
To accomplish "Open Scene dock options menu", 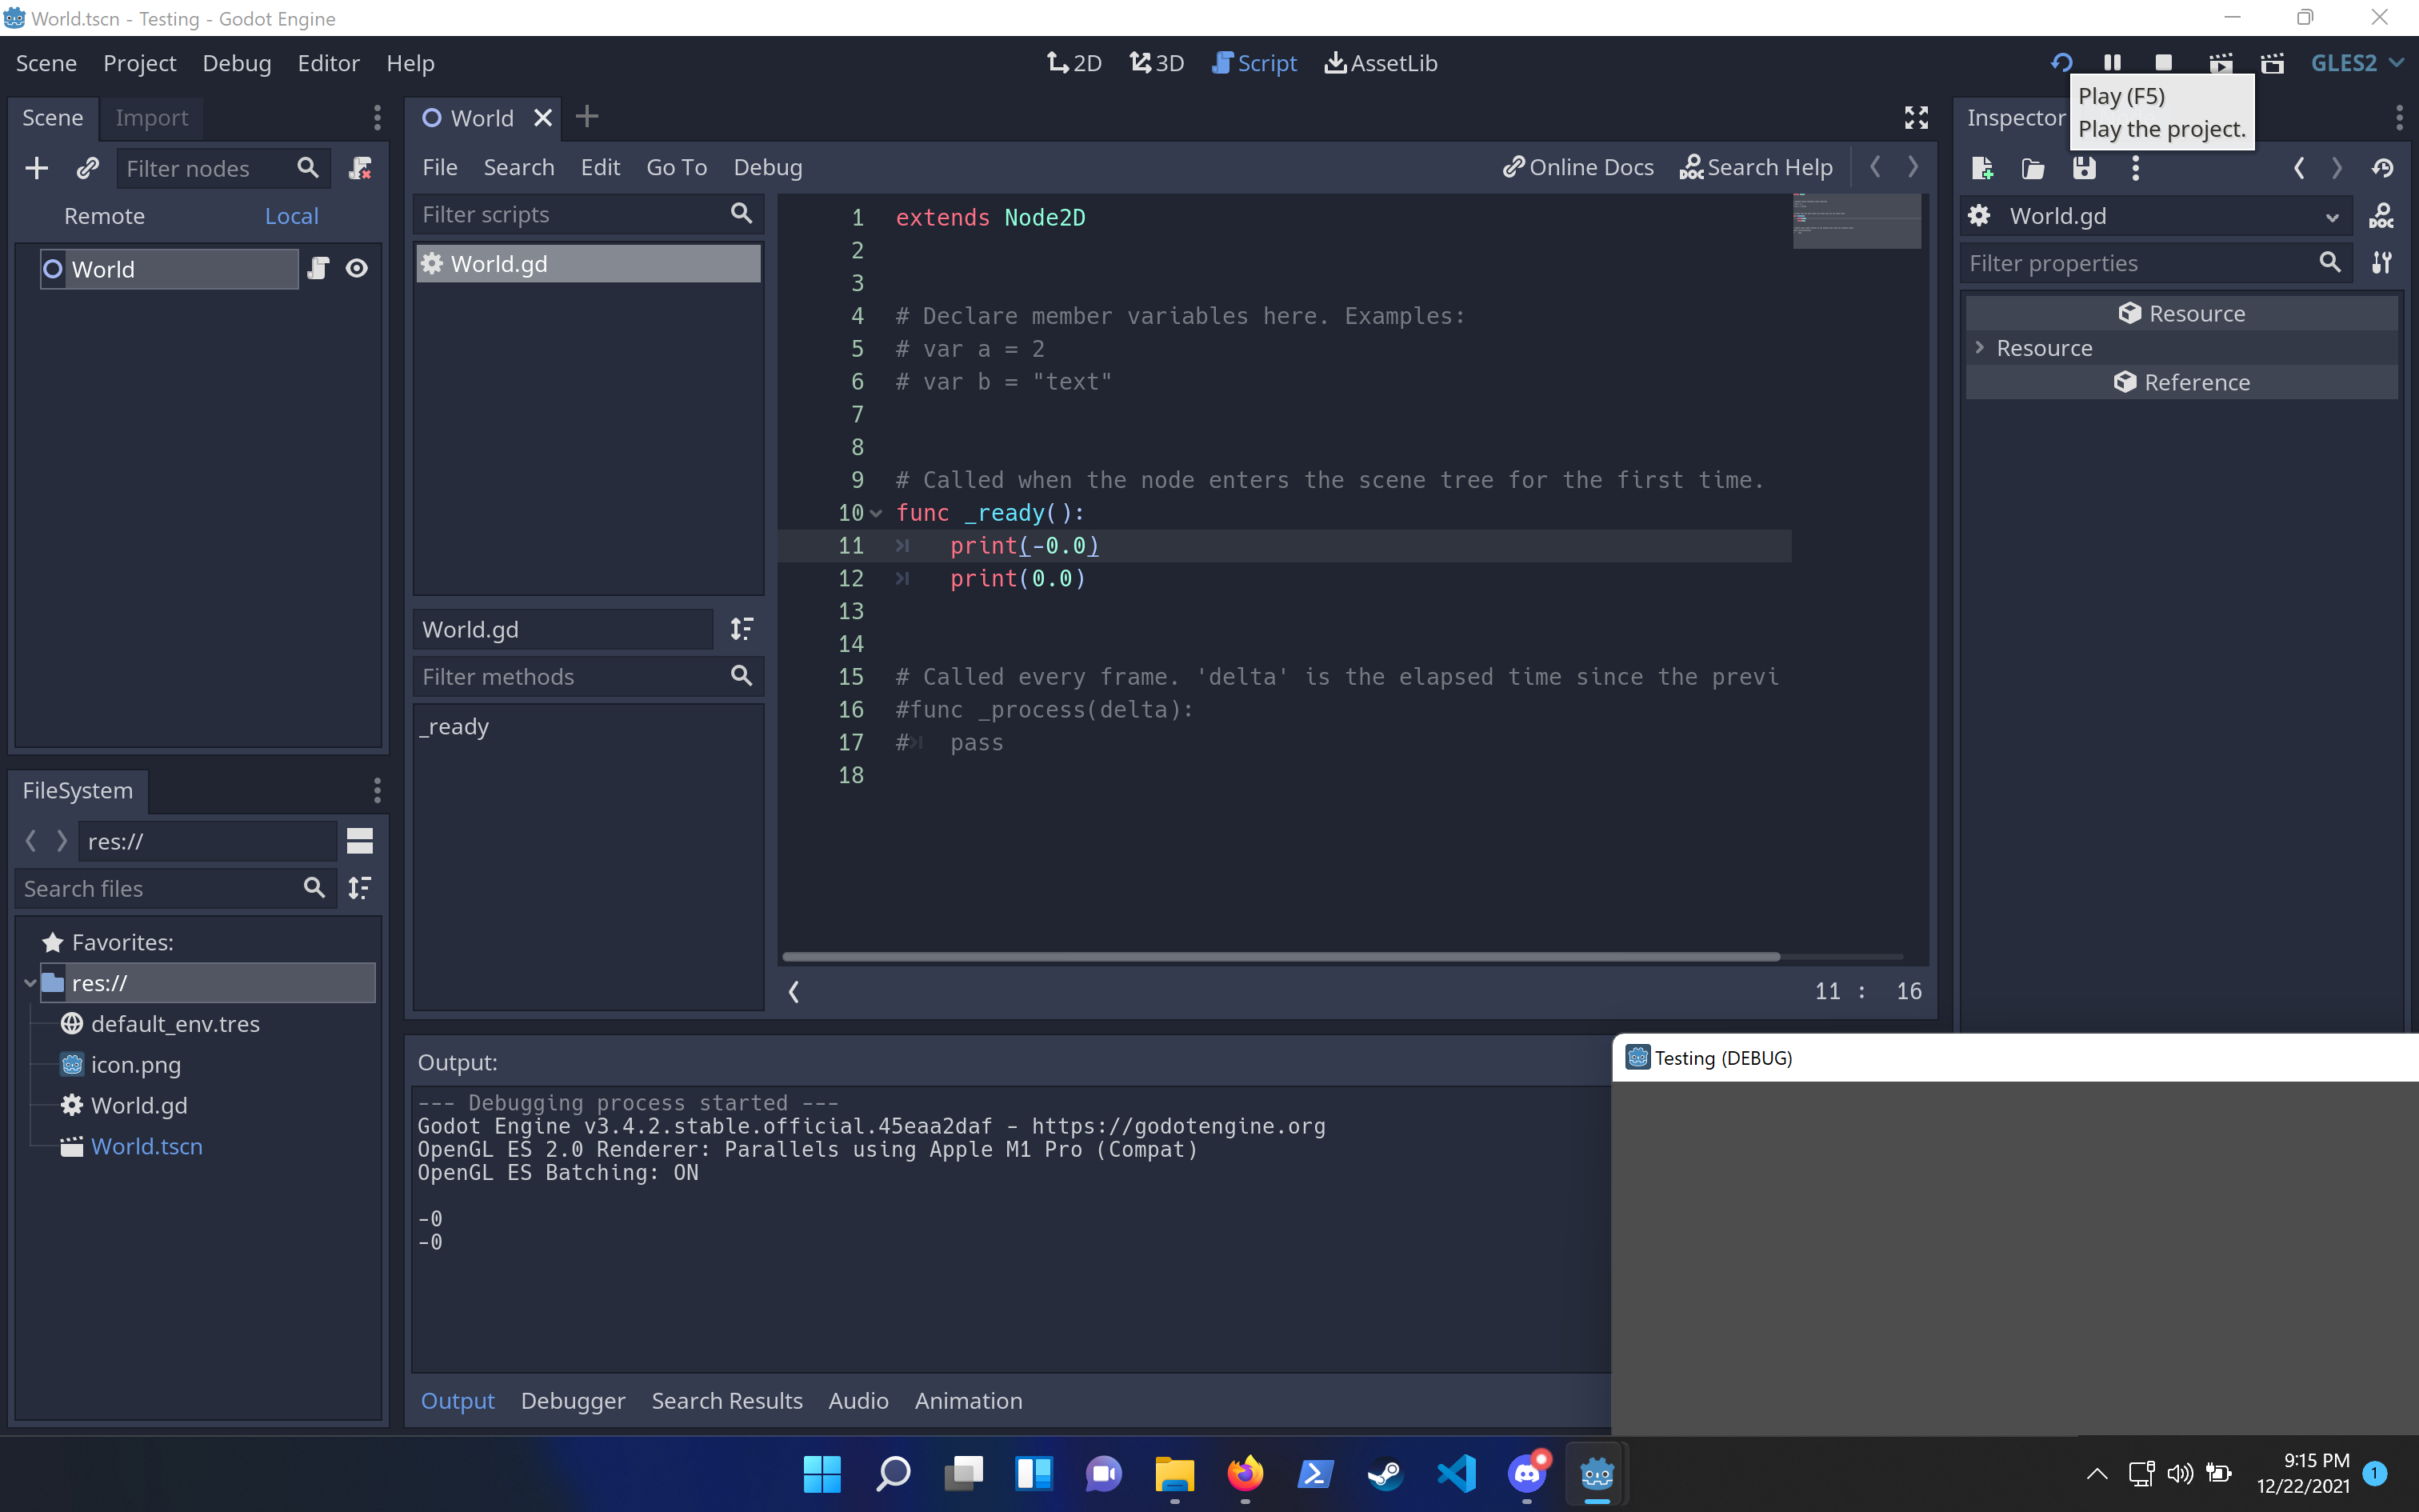I will (377, 118).
